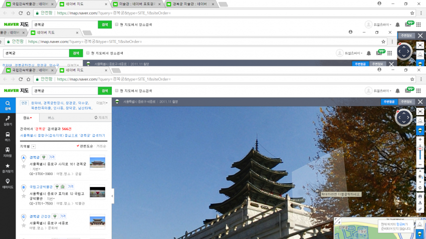The width and height of the screenshot is (426, 239).
Task: Open the 국립고궁박물관 result link
Action: (41, 186)
